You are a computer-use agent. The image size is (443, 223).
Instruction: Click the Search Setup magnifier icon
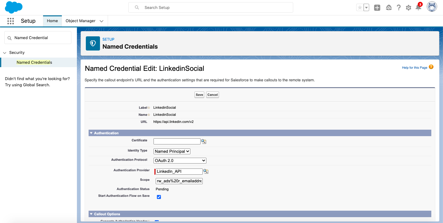pos(137,7)
